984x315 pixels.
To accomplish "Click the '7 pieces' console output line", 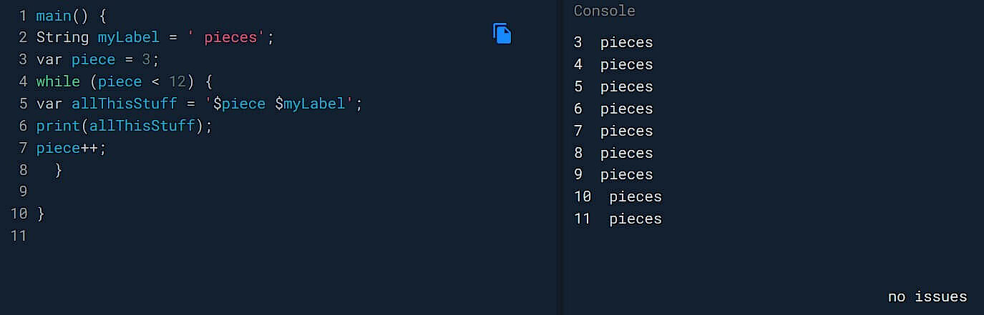I will (x=613, y=131).
